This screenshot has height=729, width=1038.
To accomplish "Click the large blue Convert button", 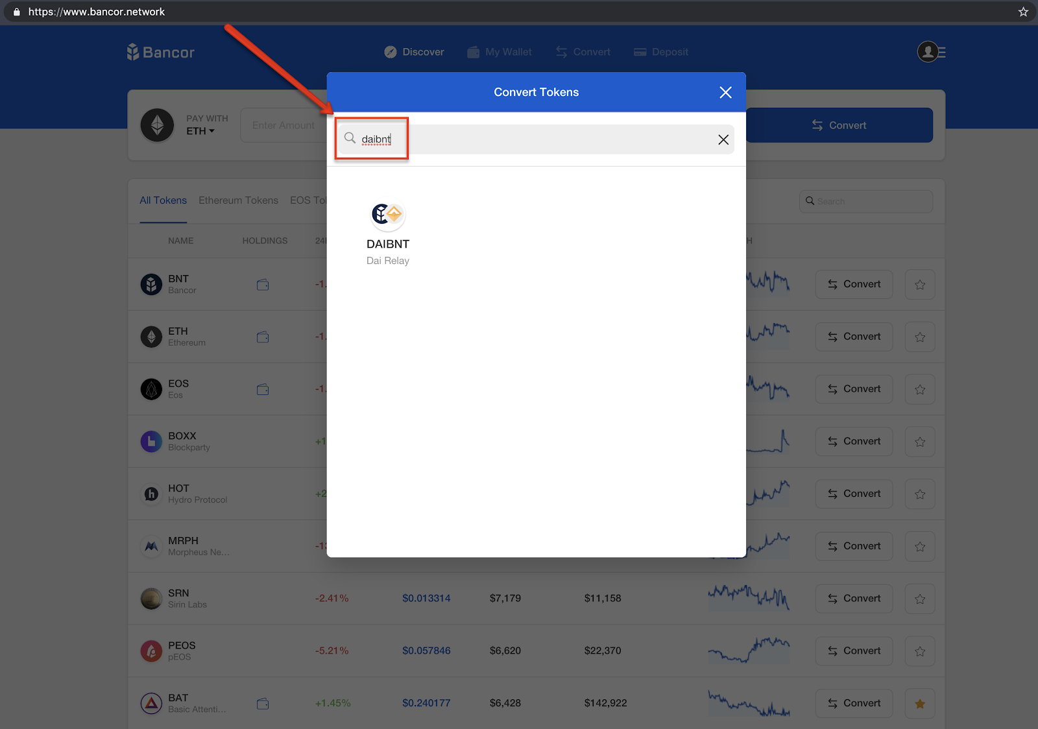I will [x=839, y=125].
